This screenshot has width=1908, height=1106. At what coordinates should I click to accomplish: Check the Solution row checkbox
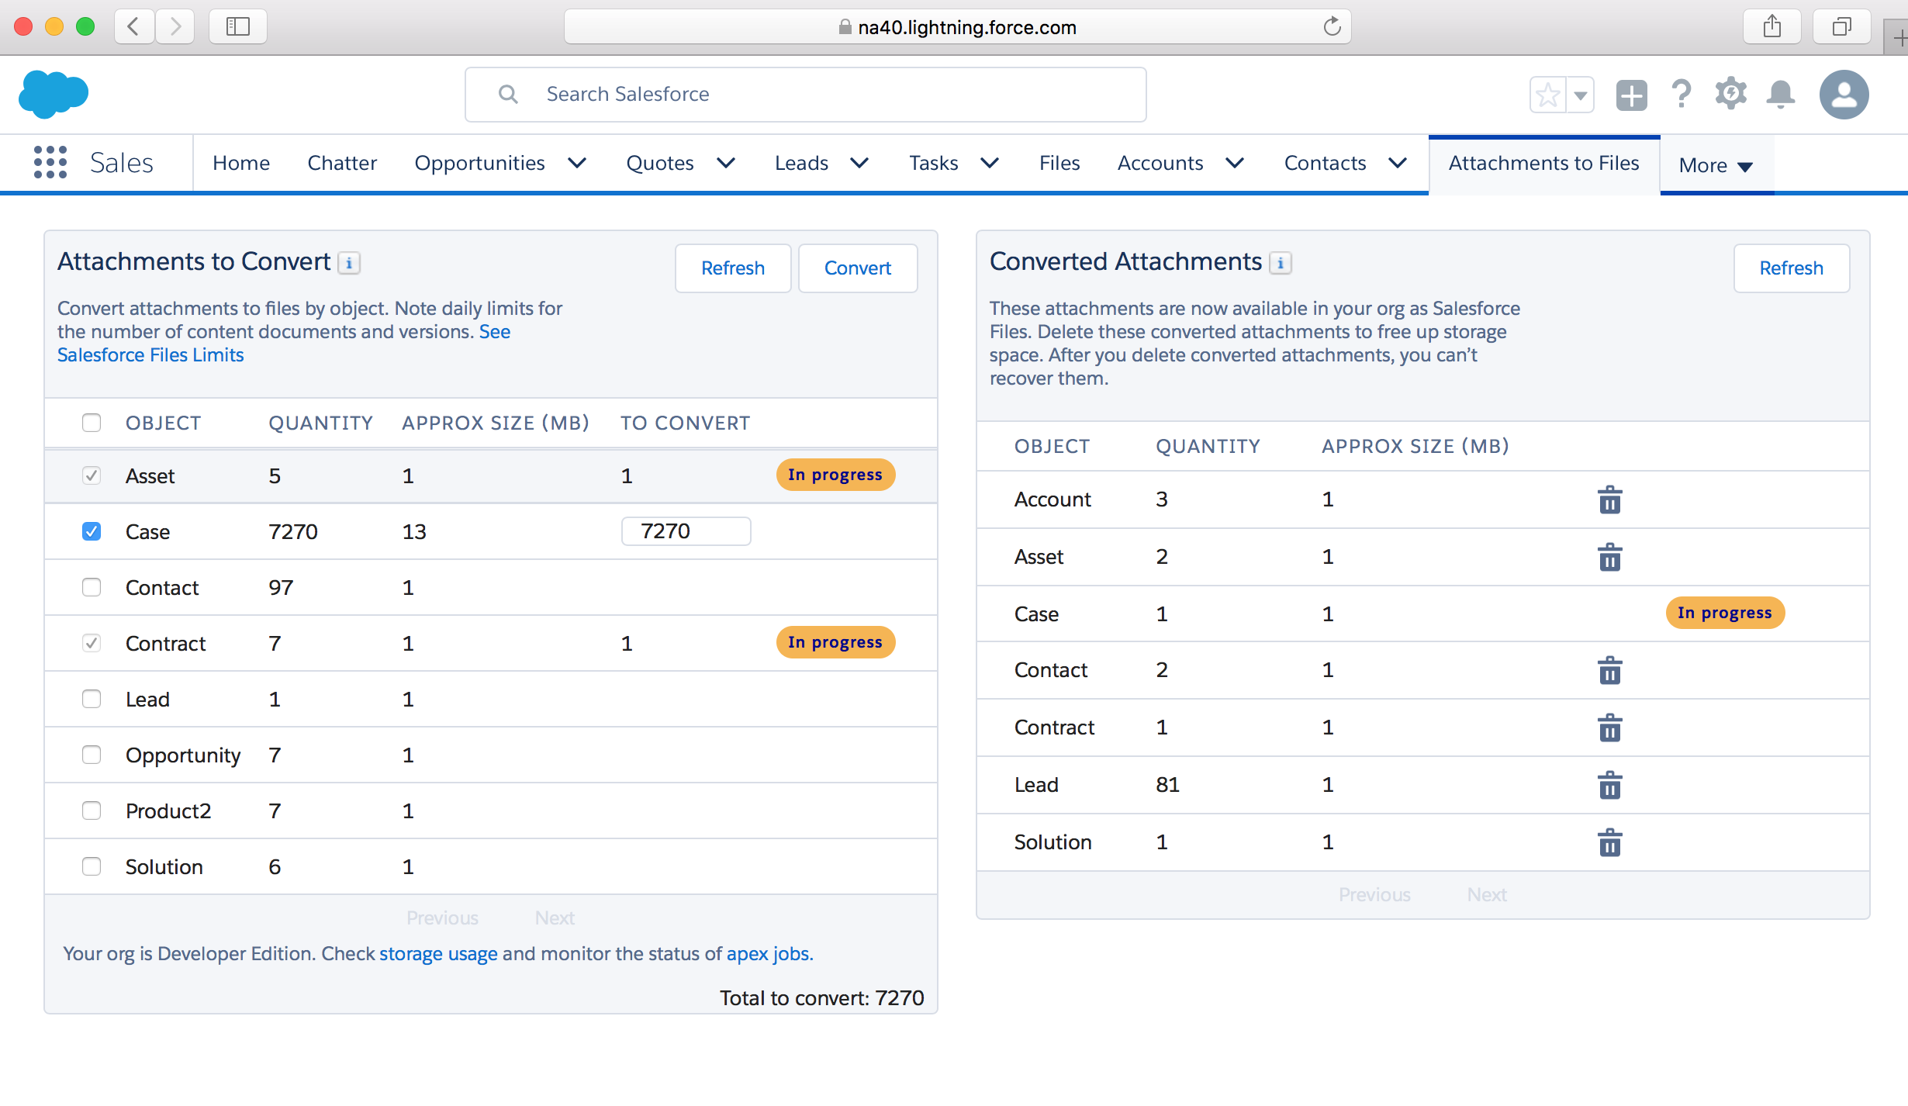point(92,866)
